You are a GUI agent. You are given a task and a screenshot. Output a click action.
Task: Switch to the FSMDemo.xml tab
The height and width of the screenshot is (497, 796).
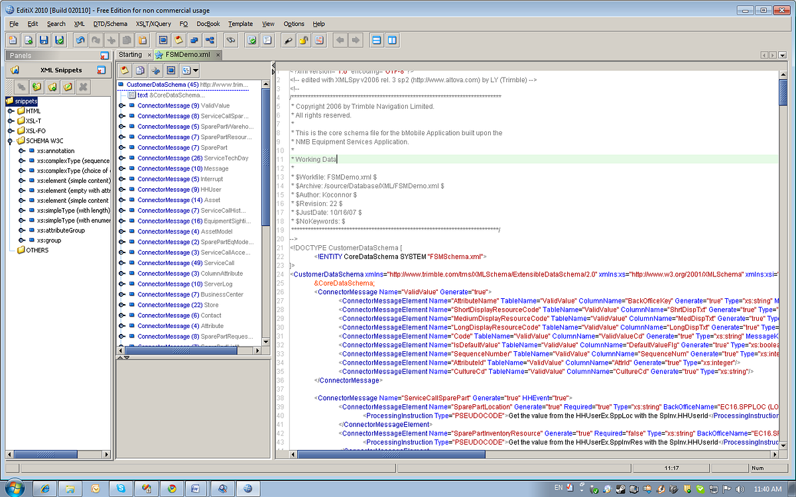pyautogui.click(x=187, y=55)
